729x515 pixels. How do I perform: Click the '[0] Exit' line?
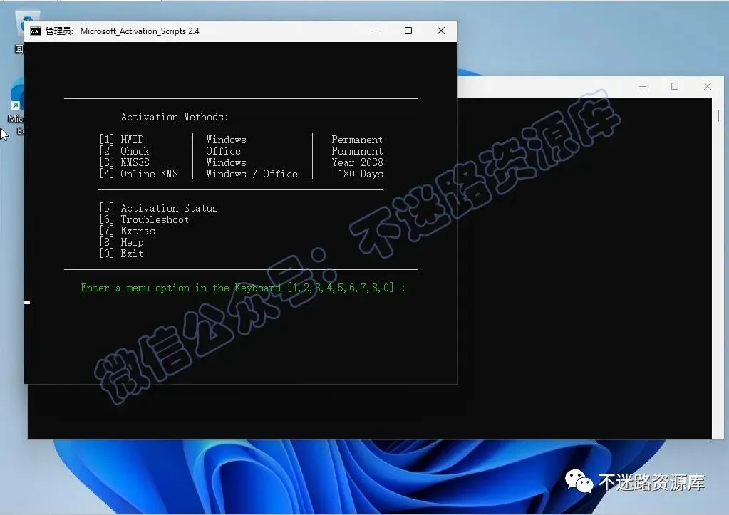tap(121, 254)
